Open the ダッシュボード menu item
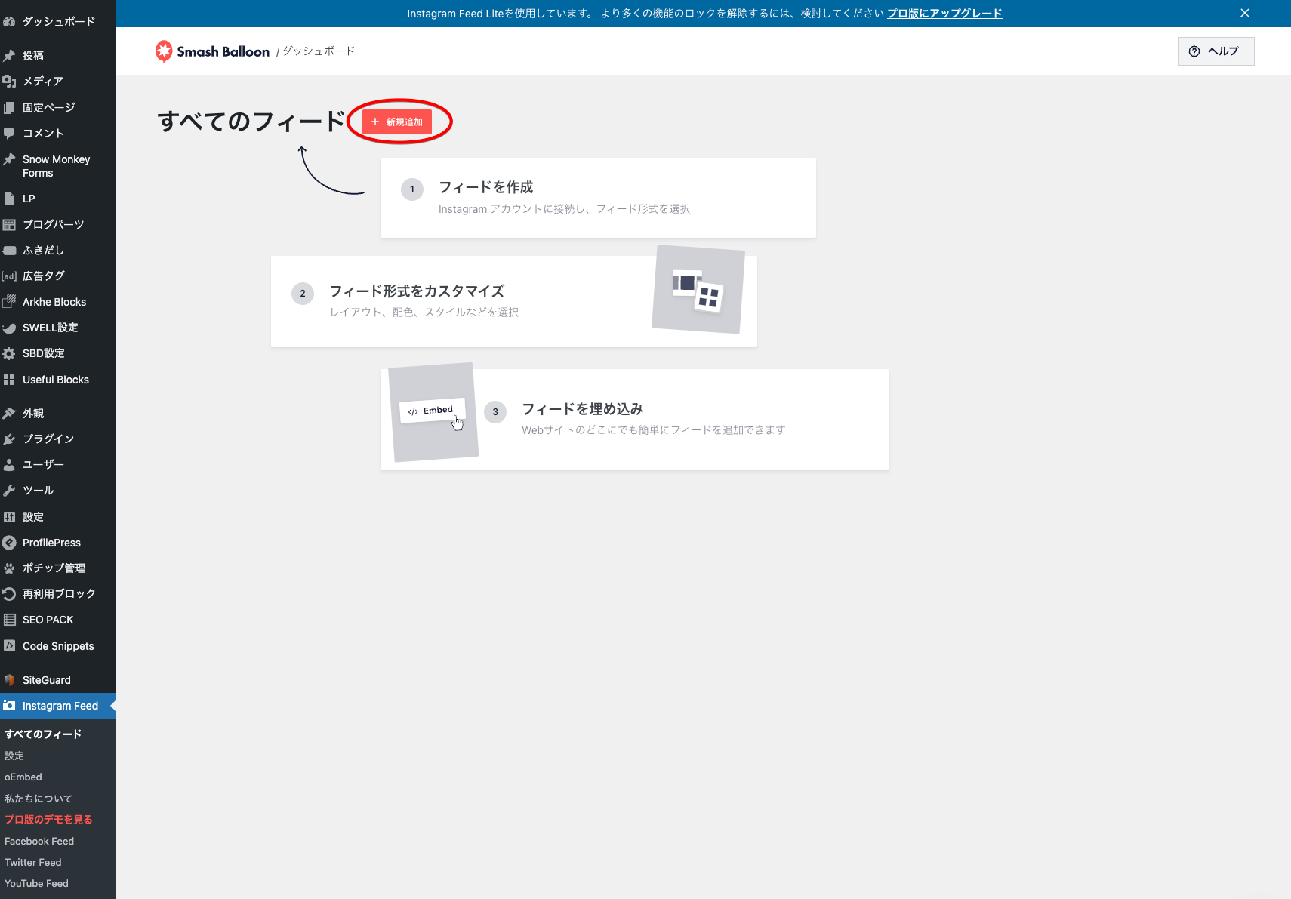Screen dimensions: 1291x899 pyautogui.click(x=58, y=22)
